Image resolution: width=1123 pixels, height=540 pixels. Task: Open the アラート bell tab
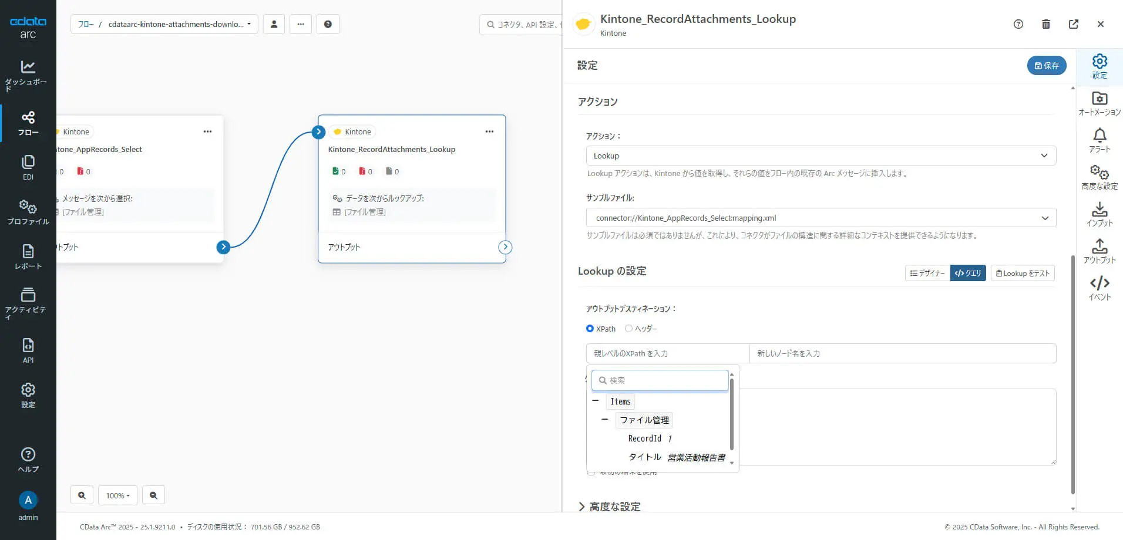coord(1100,141)
